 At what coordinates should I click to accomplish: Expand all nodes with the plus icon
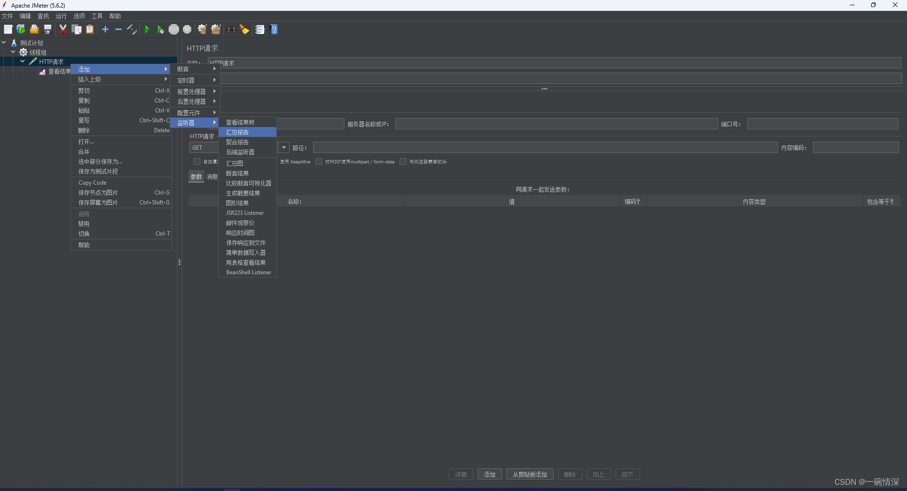[x=105, y=29]
